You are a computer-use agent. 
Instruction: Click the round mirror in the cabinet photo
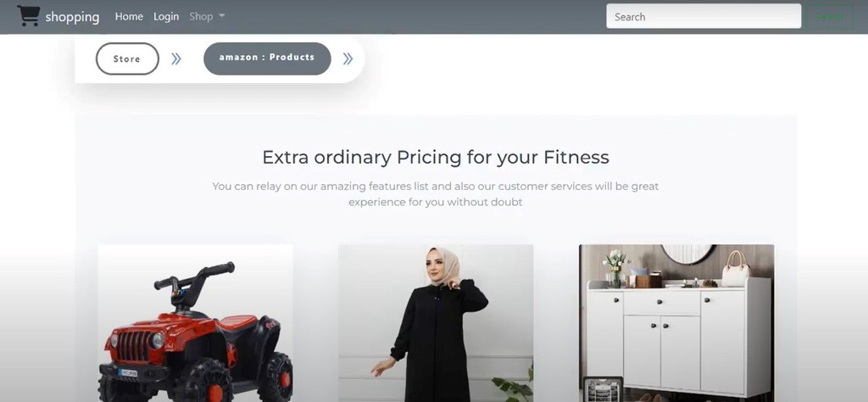[x=688, y=254]
